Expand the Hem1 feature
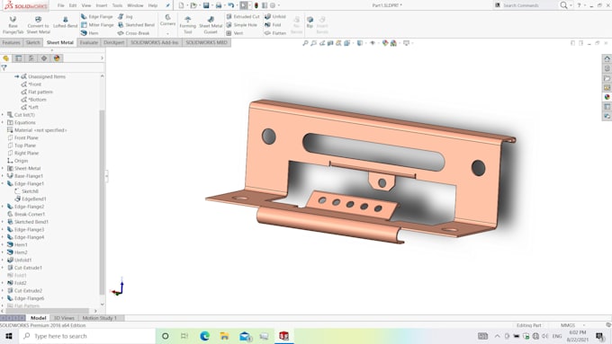 (x=3, y=244)
